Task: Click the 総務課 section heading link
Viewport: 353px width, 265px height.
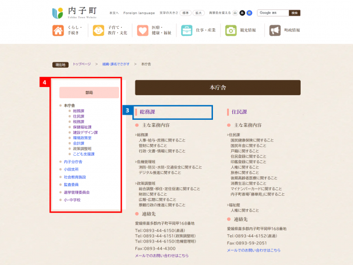Action: [x=148, y=112]
